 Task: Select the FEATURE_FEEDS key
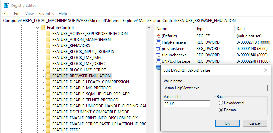66,130
